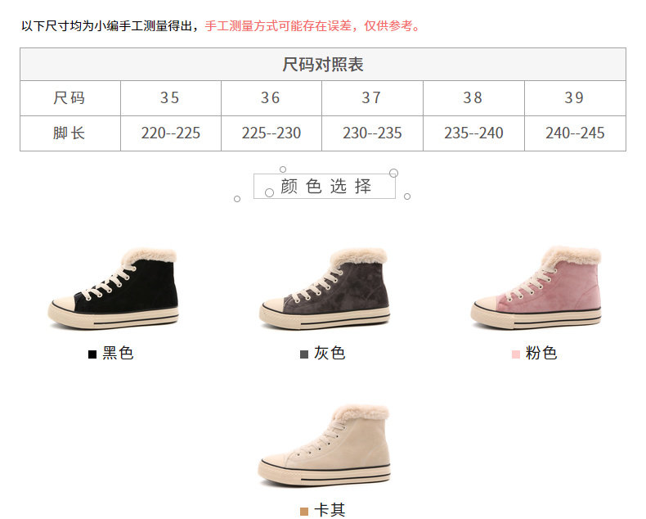Image resolution: width=646 pixels, height=519 pixels.
Task: Select the gray color swatch beside 灰色
Action: click(304, 354)
